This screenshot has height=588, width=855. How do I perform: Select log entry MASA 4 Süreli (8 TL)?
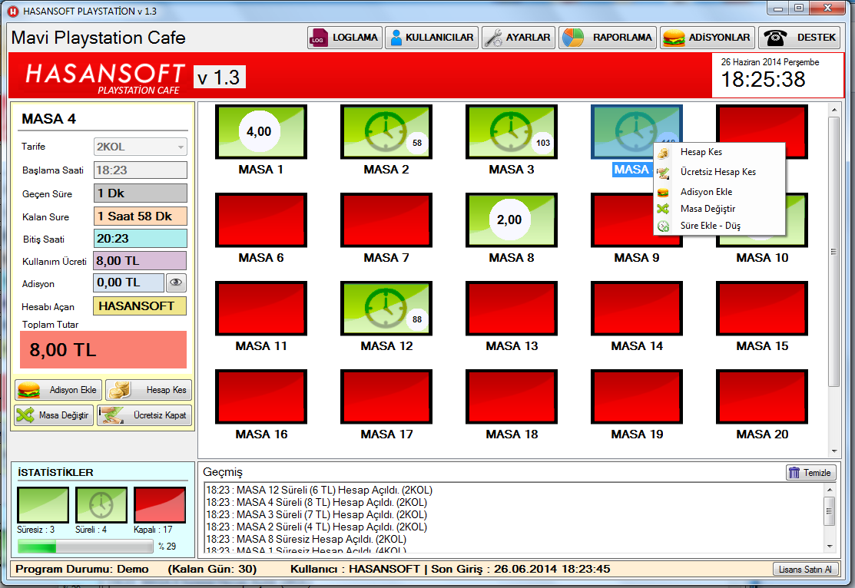coord(316,503)
